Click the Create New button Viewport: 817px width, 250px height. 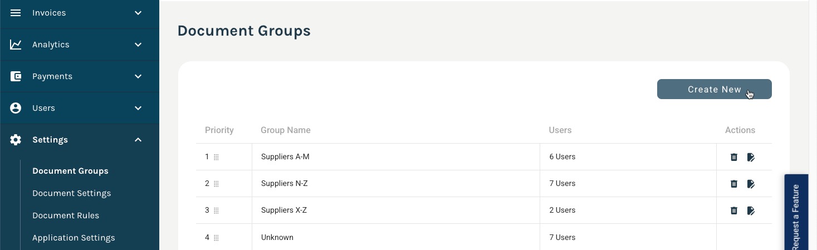coord(715,89)
